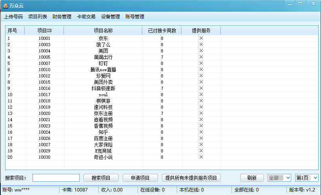The height and width of the screenshot is (195, 321).
Task: Toggle service X mark for 抖音极速版 row
Action: [x=201, y=88]
